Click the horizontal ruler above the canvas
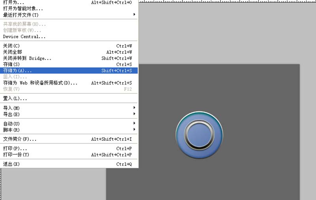This screenshot has height=200, width=316. pos(228,1)
